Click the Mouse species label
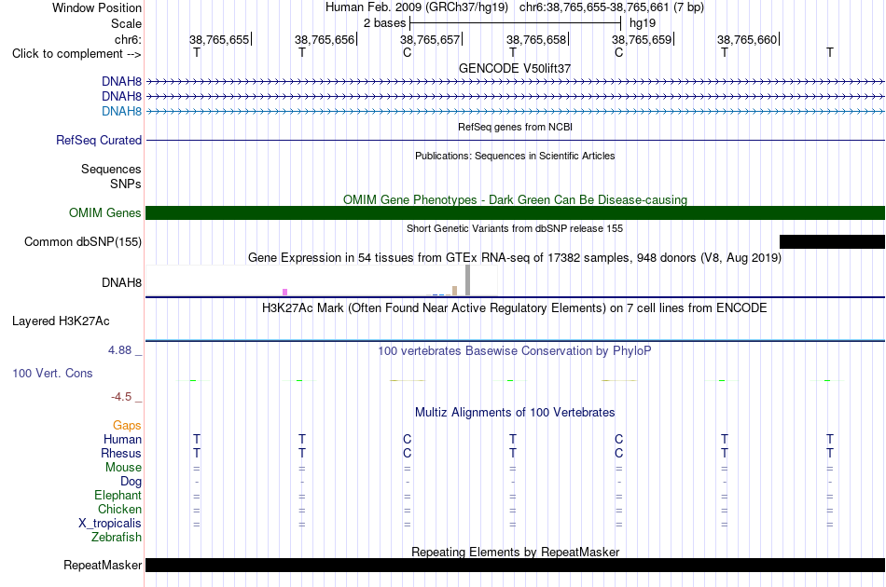 (123, 468)
